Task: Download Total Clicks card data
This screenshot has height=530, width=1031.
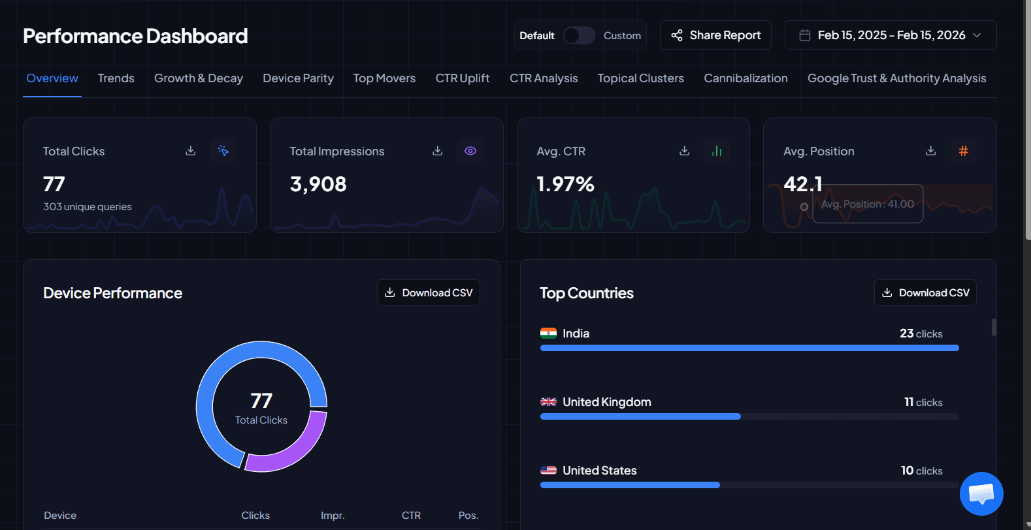Action: tap(191, 151)
